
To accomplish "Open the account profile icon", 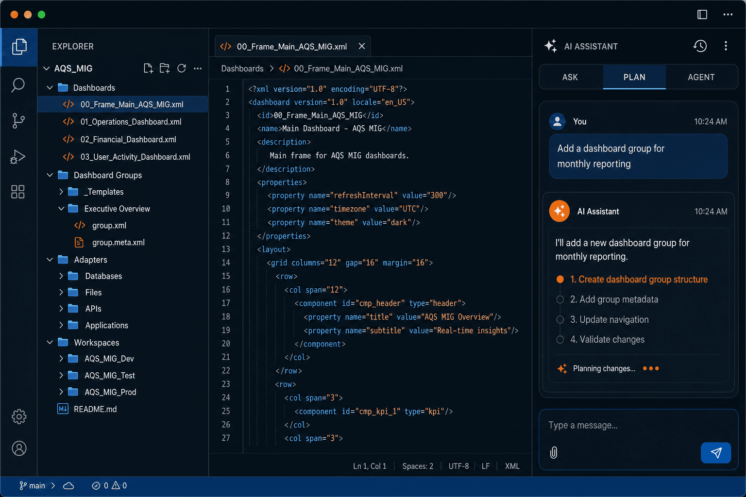I will click(19, 448).
